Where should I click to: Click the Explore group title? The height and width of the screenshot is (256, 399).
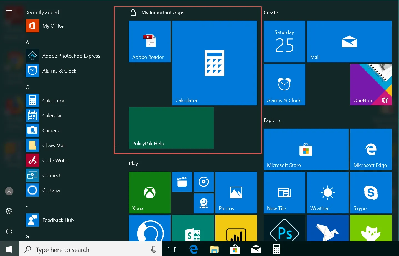[x=272, y=120]
